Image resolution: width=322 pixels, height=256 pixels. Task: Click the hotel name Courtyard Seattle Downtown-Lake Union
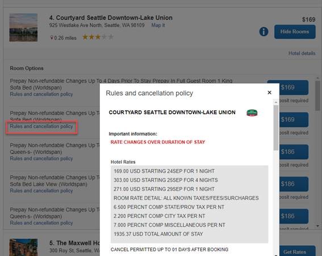coord(111,18)
